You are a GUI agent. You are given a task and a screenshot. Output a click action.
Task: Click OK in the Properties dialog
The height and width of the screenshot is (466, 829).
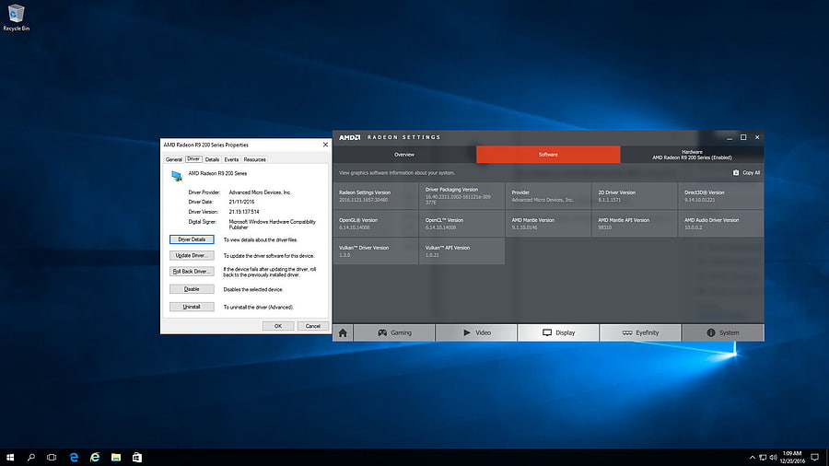278,326
